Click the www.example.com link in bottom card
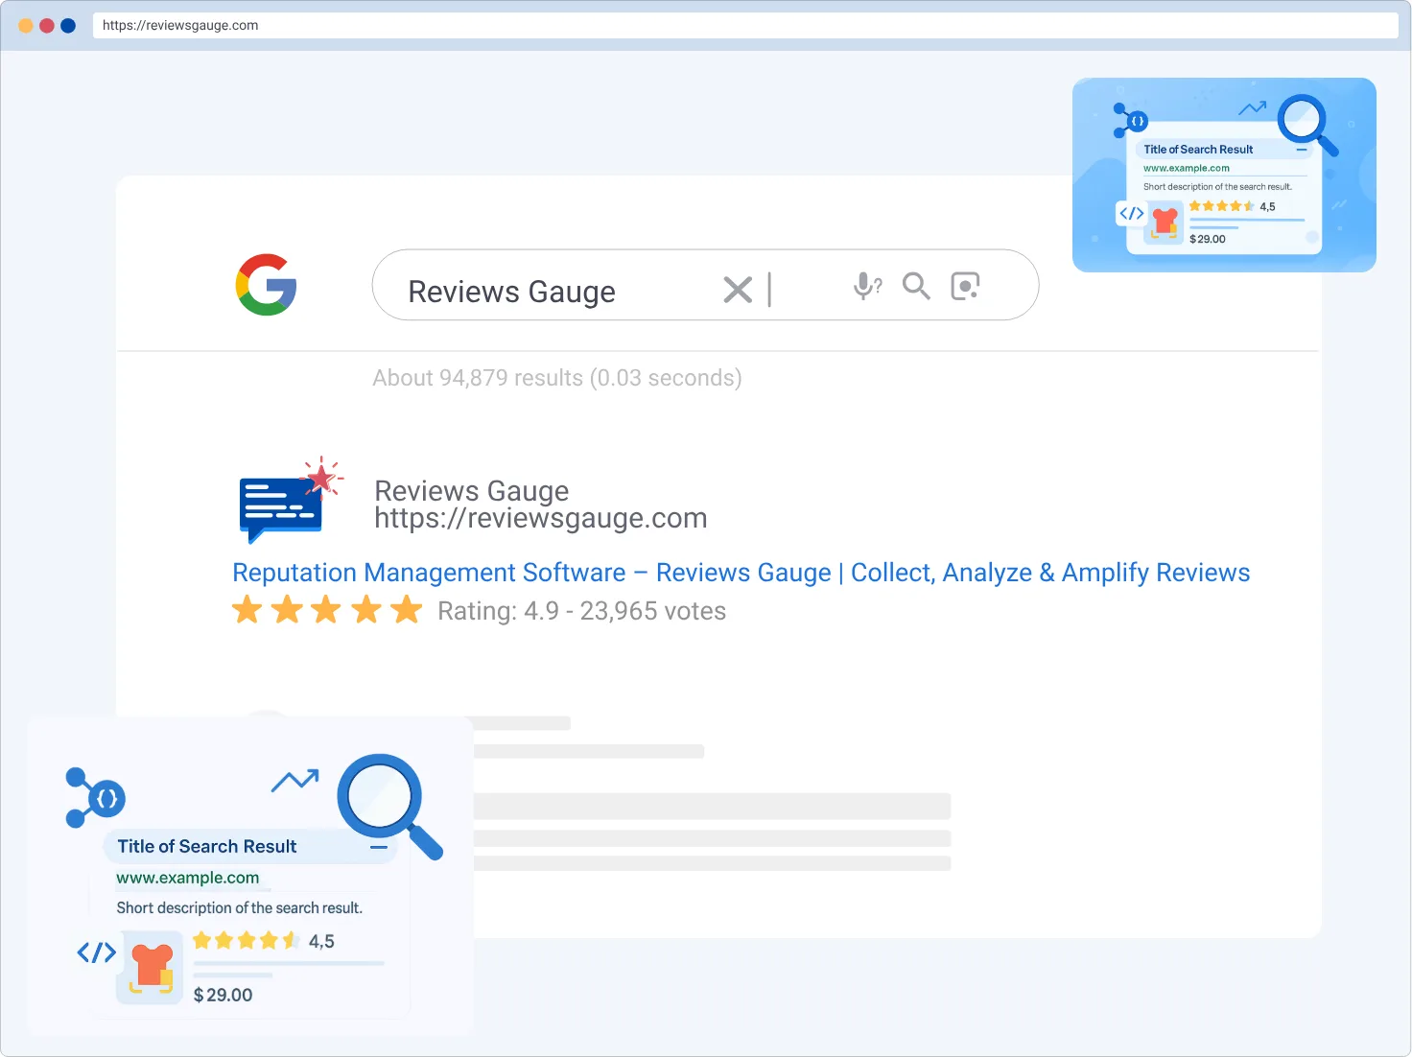Screen dimensions: 1412x1057 (x=188, y=878)
